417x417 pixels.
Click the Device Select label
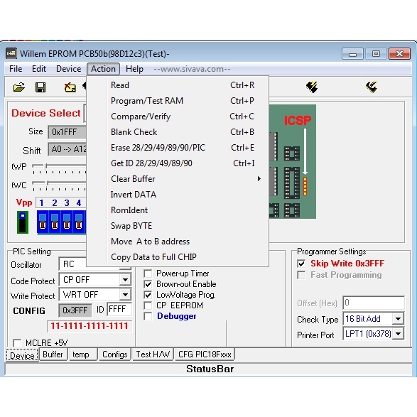(45, 113)
